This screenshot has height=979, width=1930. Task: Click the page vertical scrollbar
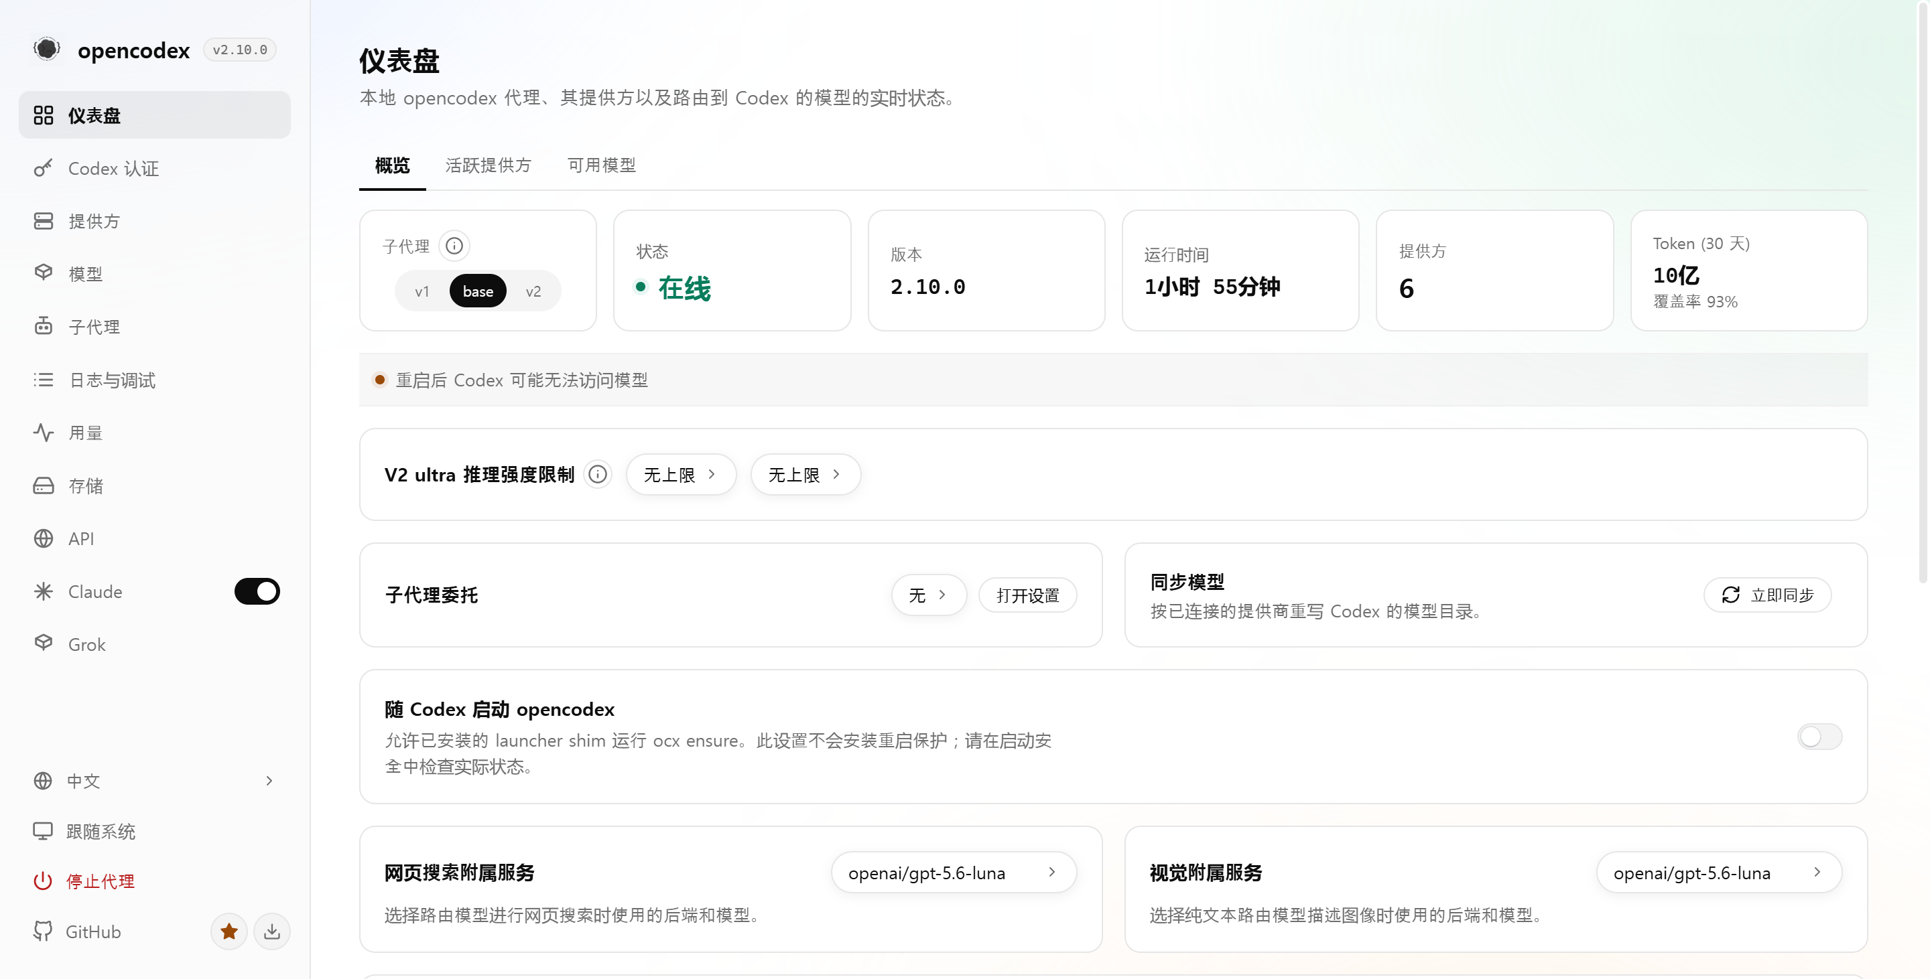point(1923,292)
